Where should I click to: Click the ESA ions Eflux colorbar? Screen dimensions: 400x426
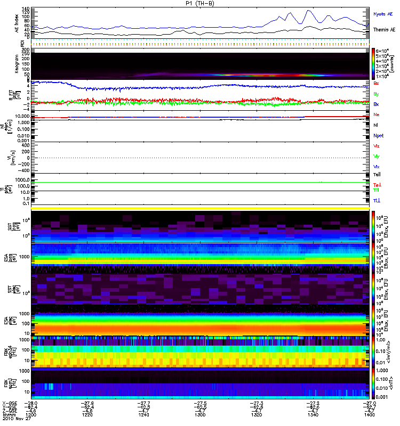(x=373, y=258)
